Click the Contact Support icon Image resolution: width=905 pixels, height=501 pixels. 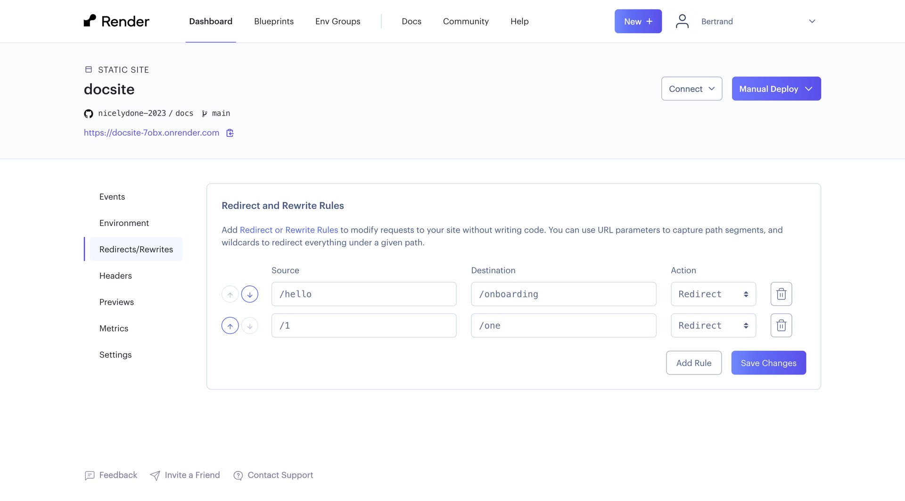(238, 476)
